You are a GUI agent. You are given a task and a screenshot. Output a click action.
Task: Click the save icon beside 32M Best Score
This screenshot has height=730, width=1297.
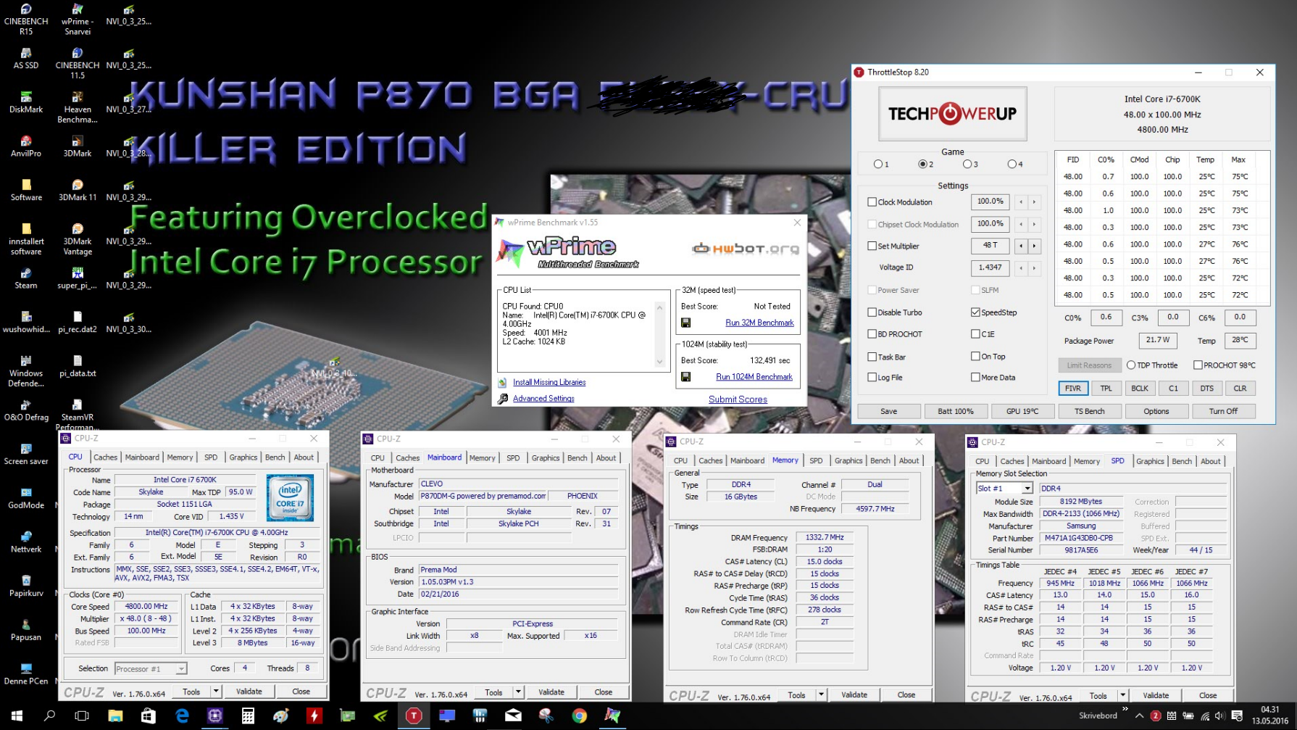pos(685,323)
